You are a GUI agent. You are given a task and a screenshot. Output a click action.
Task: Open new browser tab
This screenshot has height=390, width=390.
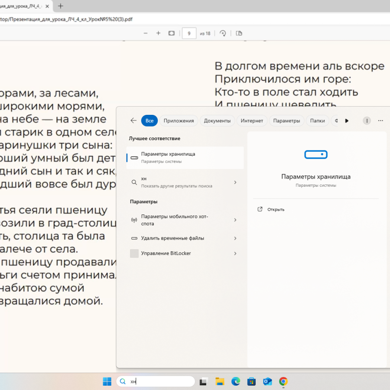(x=61, y=6)
